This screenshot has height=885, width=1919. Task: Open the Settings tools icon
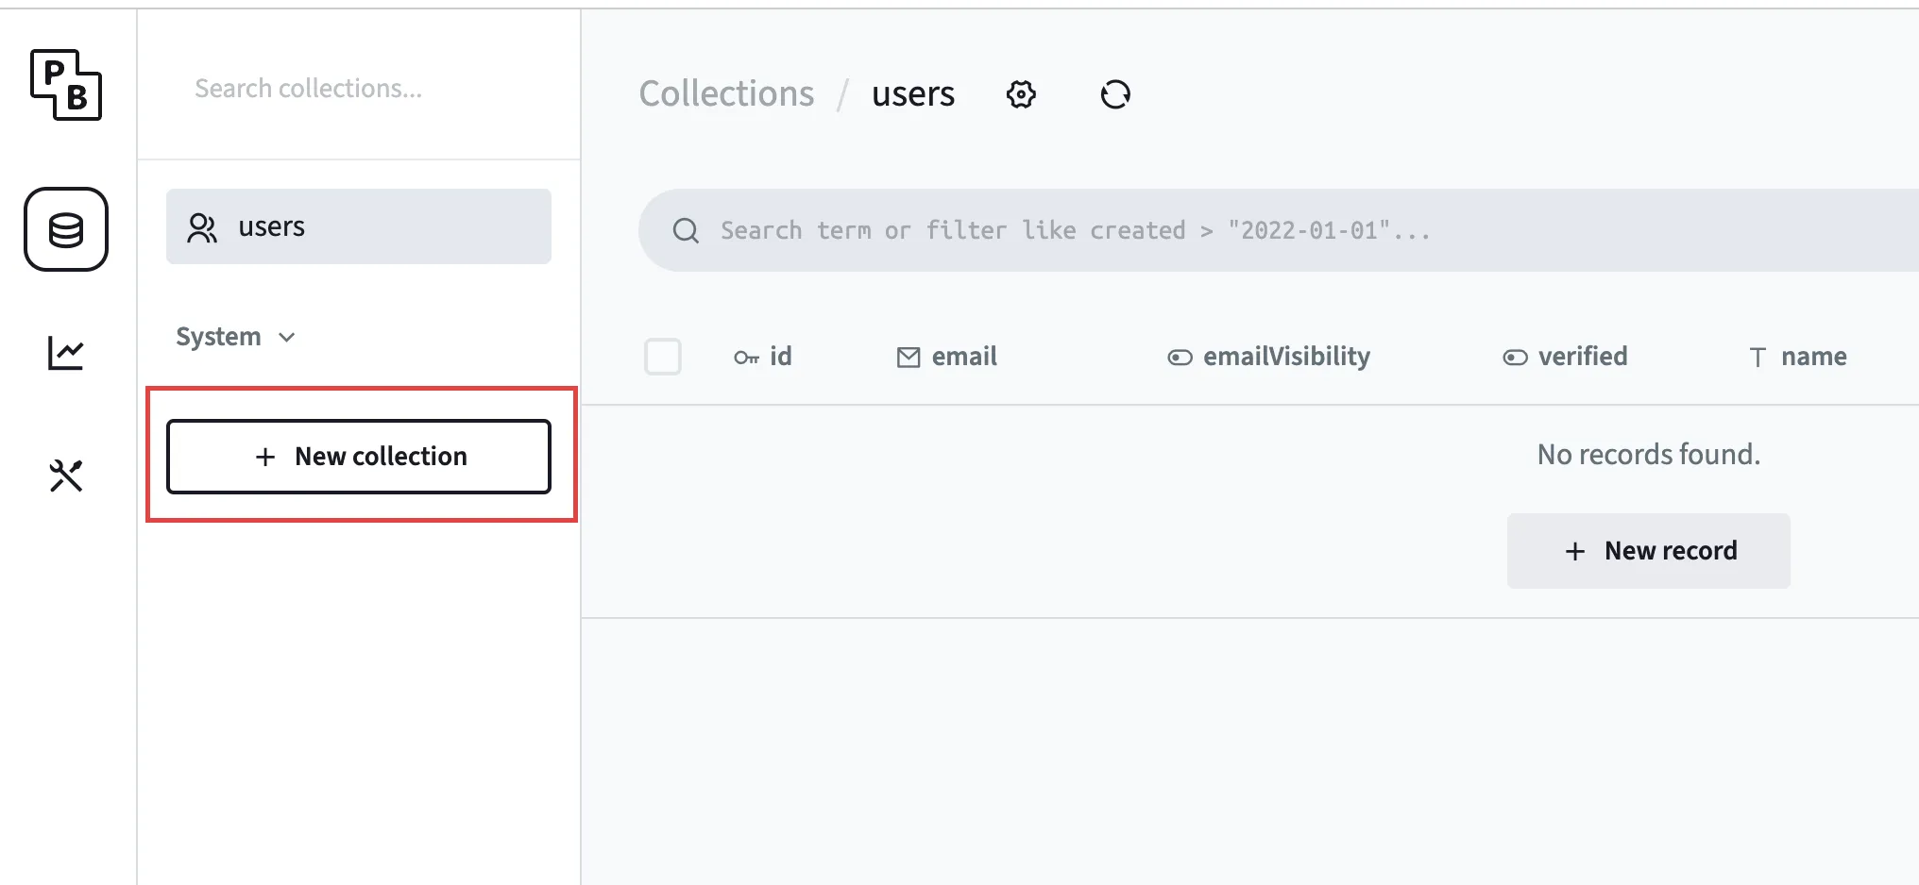coord(66,476)
